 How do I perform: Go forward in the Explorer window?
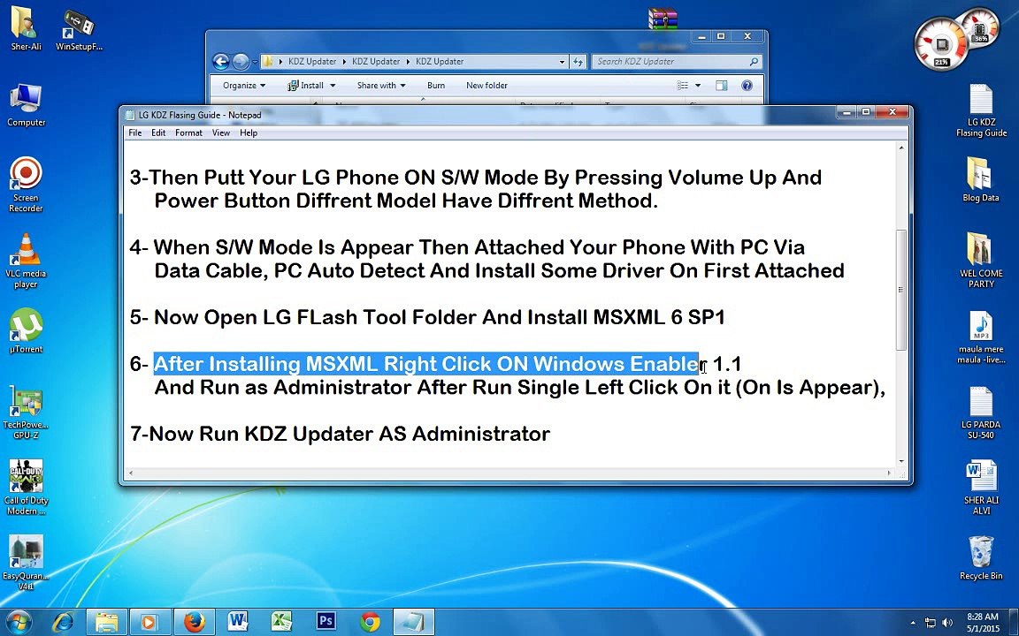coord(241,62)
